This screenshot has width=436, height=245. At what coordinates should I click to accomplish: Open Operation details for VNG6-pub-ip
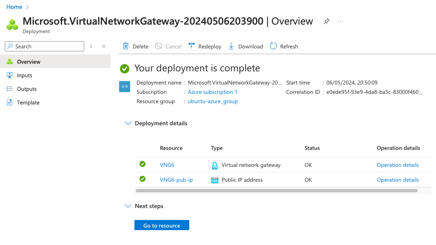398,180
